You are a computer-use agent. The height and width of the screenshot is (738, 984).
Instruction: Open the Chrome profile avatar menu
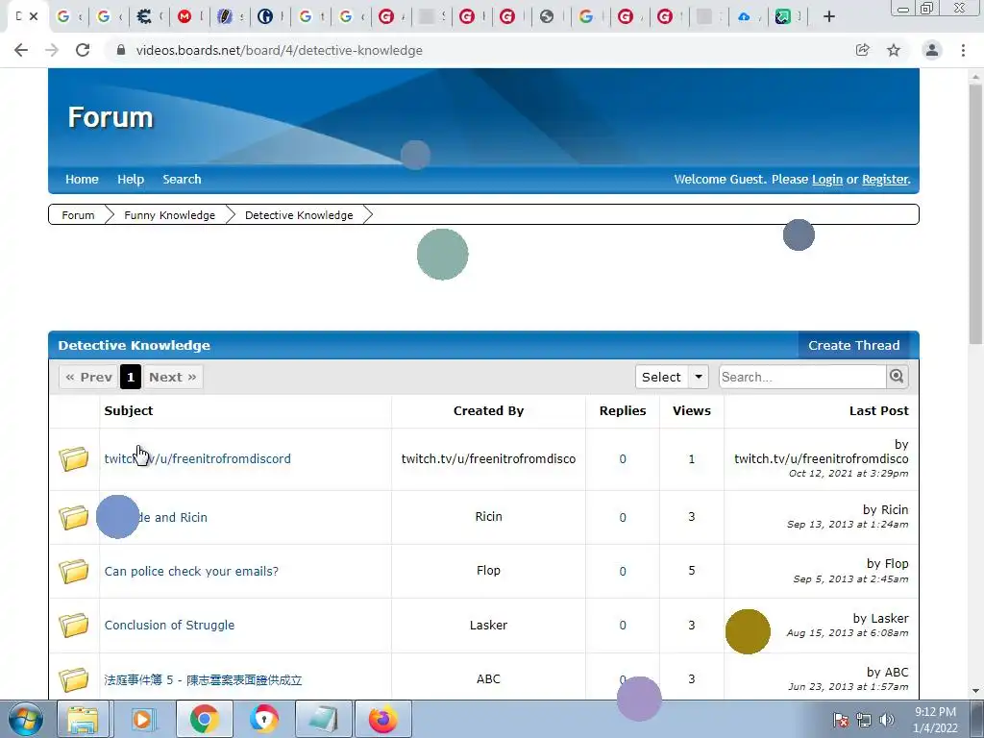click(932, 50)
